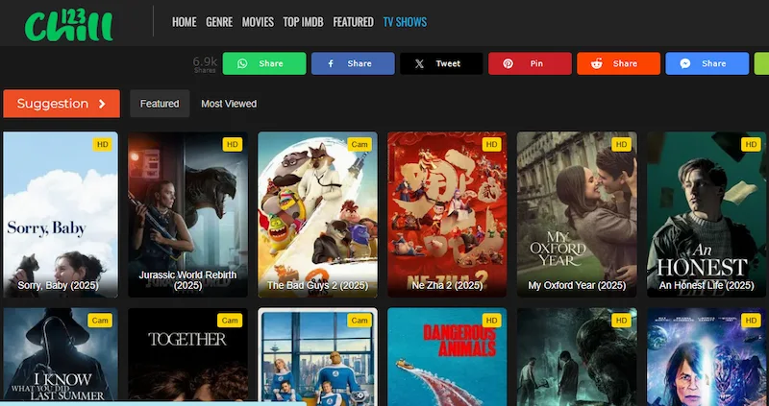Open the 123Chill logo home link
Image resolution: width=769 pixels, height=406 pixels.
pyautogui.click(x=68, y=25)
